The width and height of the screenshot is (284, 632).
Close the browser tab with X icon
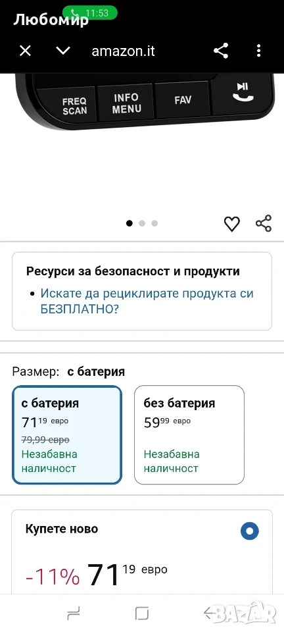(26, 51)
